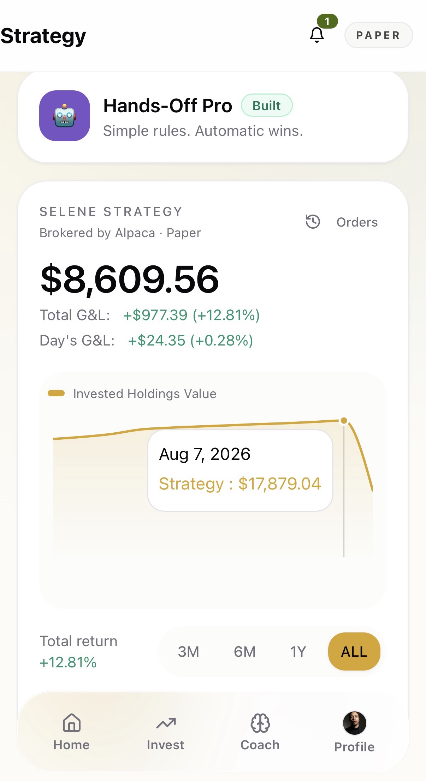This screenshot has height=781, width=426.
Task: Tap the notification count badge
Action: coord(327,21)
